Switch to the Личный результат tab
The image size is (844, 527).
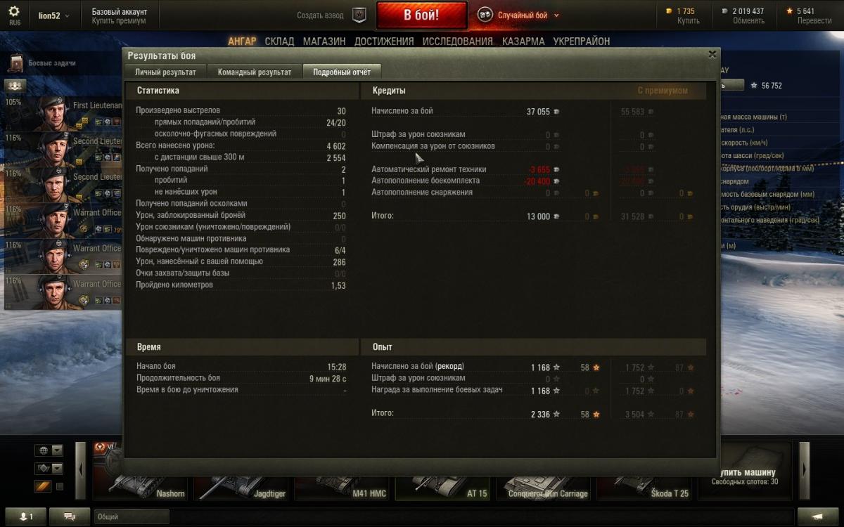(166, 72)
